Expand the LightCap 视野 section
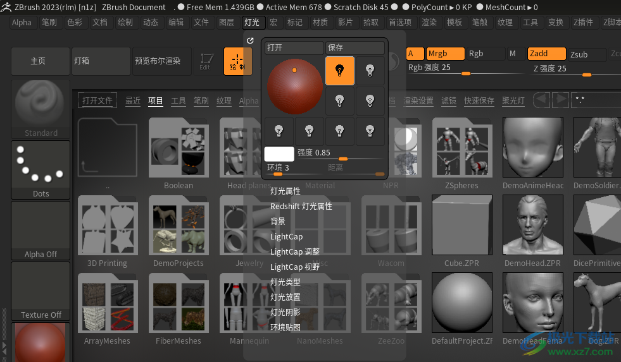This screenshot has width=621, height=362. (294, 267)
